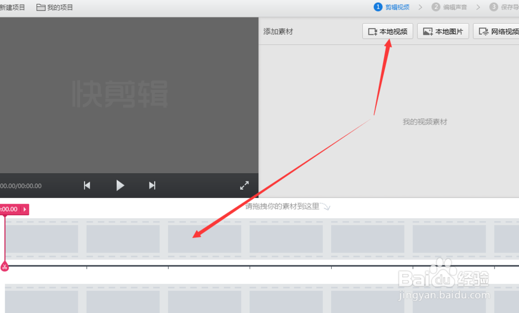Play the preview video

(120, 186)
